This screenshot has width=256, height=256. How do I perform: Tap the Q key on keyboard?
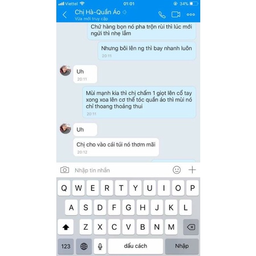point(64,188)
